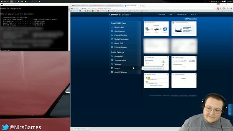Open the account dropdown in header
The width and height of the screenshot is (233, 131).
tap(193, 15)
